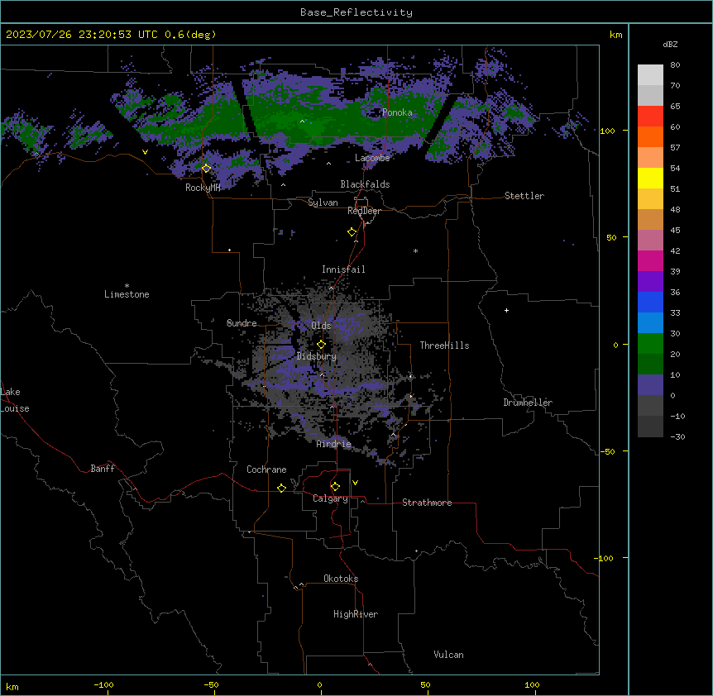Click the Base_Reflectivity title text
Image resolution: width=713 pixels, height=696 pixels.
(356, 12)
